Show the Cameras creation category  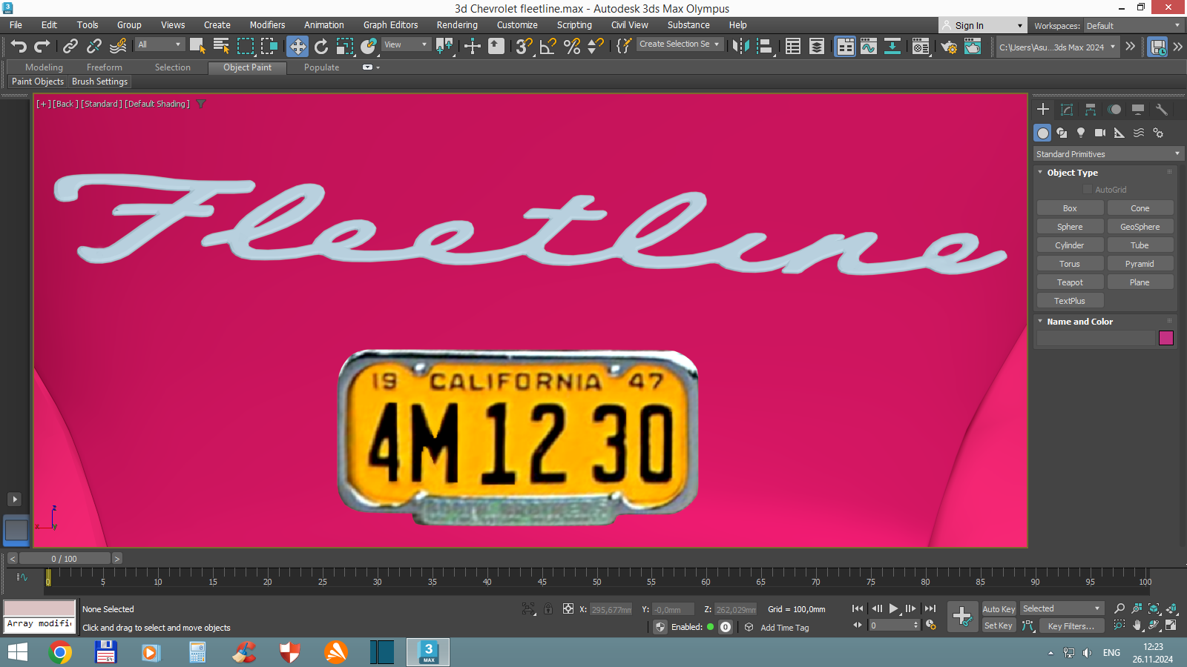click(x=1100, y=133)
